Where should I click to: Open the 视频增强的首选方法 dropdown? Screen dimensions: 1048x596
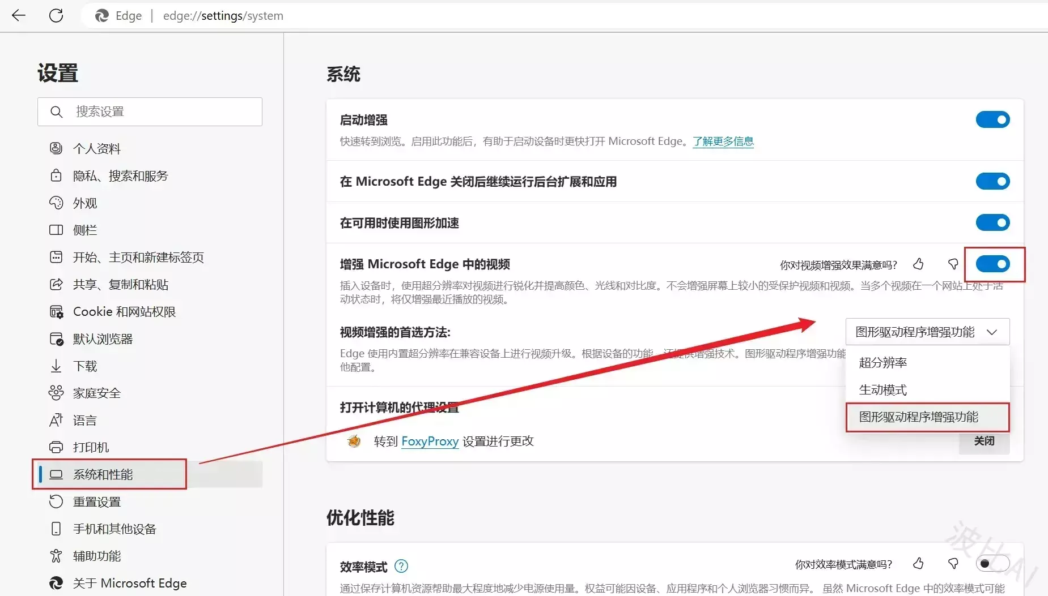click(x=927, y=332)
